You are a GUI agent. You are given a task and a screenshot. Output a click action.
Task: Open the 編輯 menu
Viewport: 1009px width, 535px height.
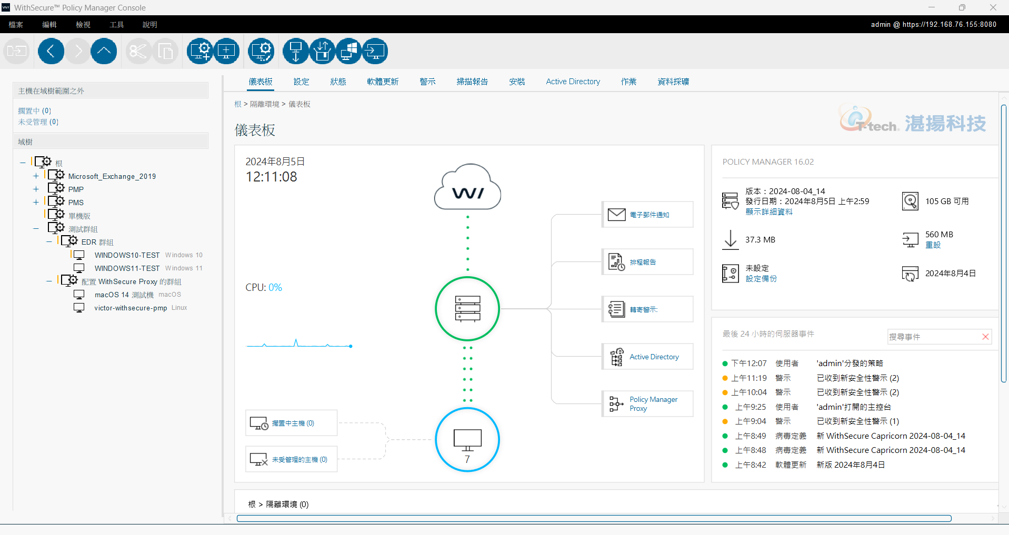[49, 25]
